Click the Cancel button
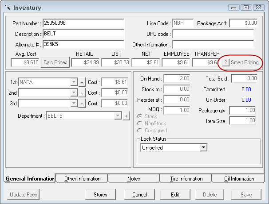This screenshot has width=269, height=204. [139, 194]
